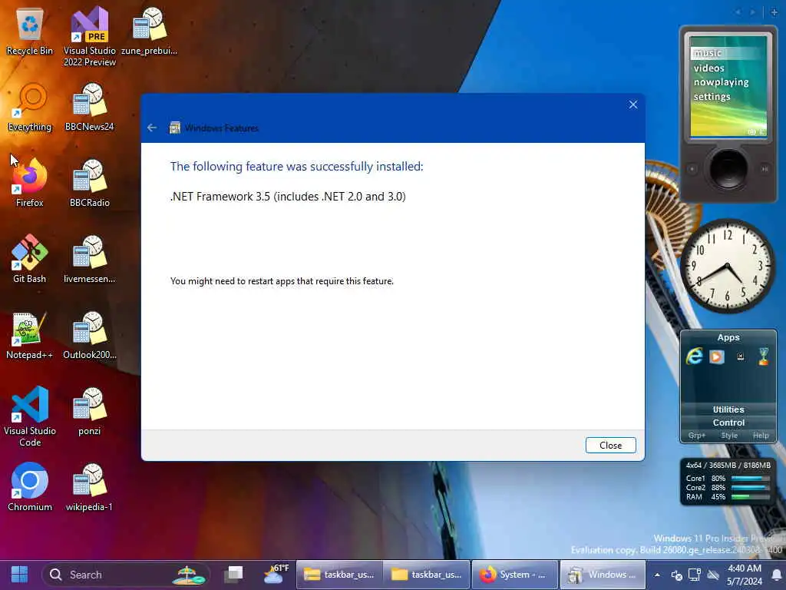The width and height of the screenshot is (786, 590).
Task: Click the analog clock gadget
Action: [x=728, y=265]
